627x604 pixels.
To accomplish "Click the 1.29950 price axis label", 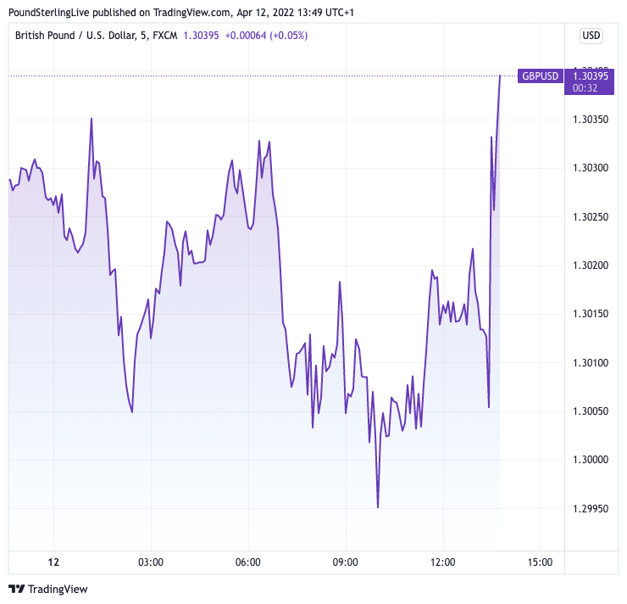I will 591,509.
